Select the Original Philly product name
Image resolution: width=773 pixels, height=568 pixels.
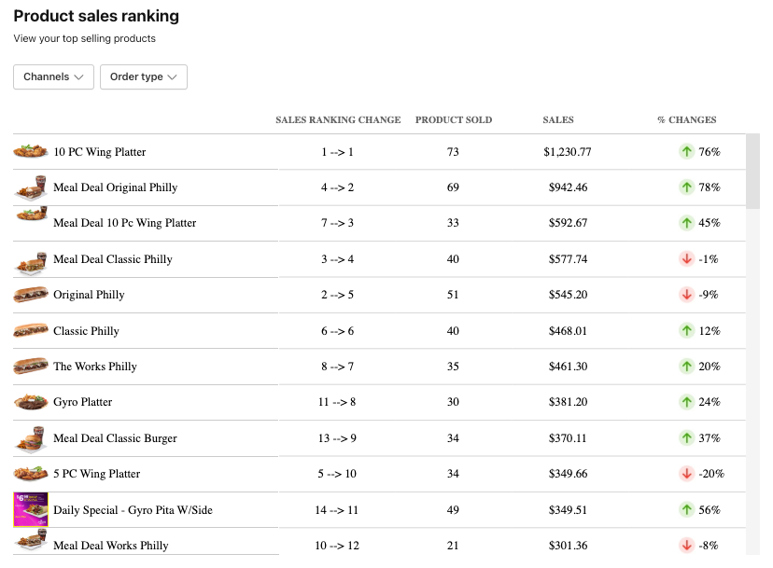point(89,295)
